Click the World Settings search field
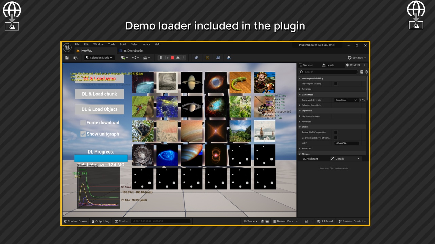 [x=328, y=72]
